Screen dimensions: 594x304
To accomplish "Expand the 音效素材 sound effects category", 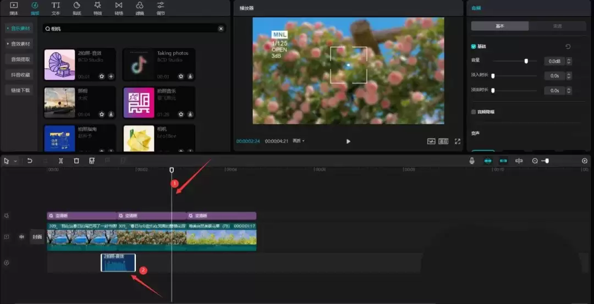I will pyautogui.click(x=19, y=43).
